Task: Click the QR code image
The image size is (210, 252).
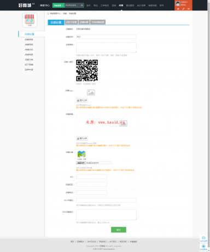Action: tap(87, 70)
